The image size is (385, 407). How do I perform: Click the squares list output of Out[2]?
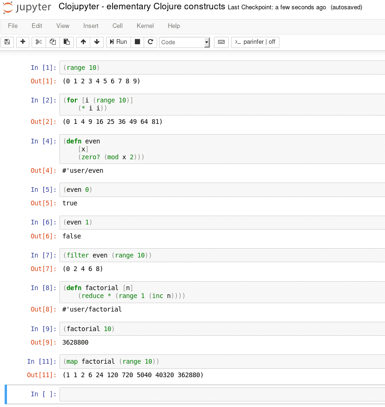(113, 122)
